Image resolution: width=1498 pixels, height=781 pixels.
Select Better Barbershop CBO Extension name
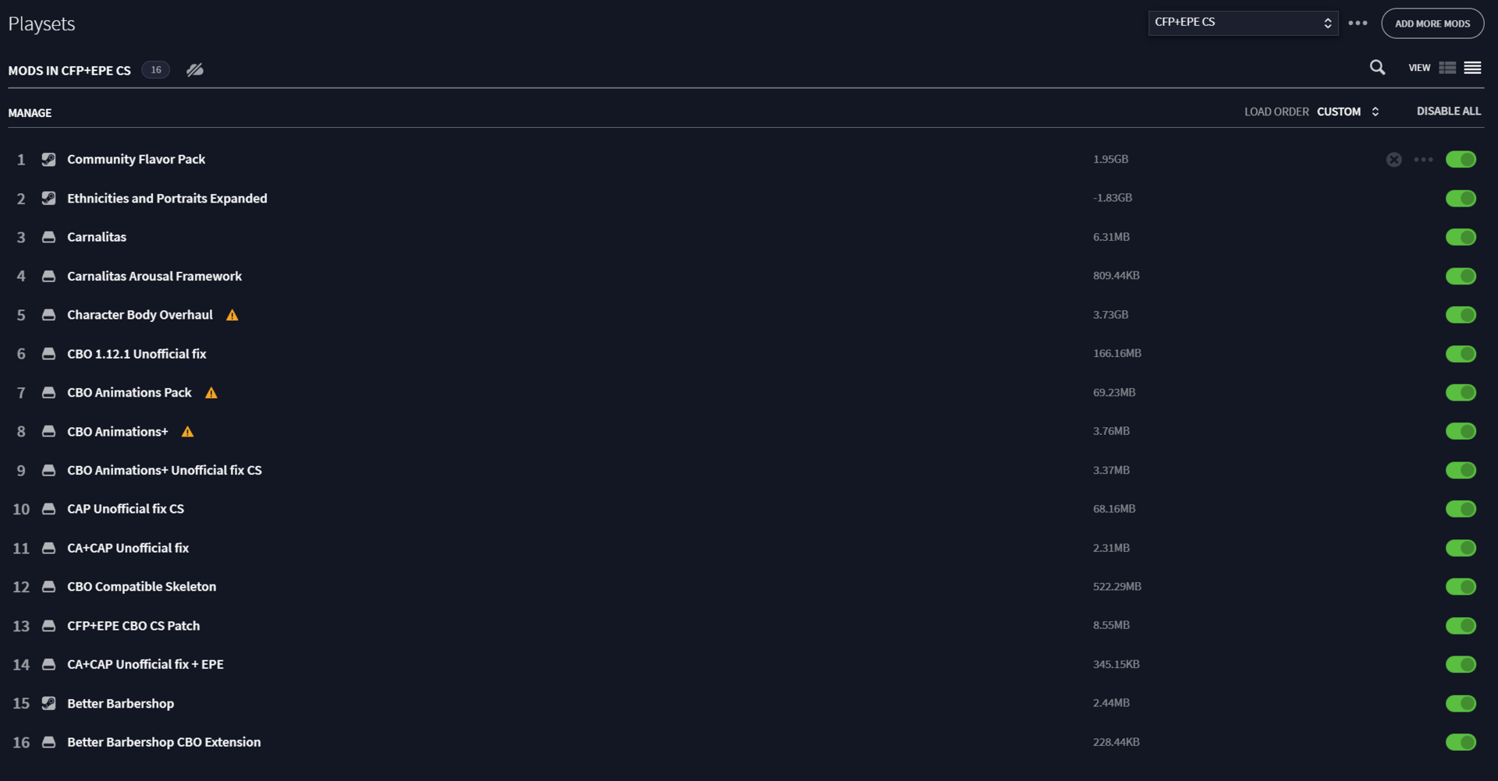click(x=164, y=743)
